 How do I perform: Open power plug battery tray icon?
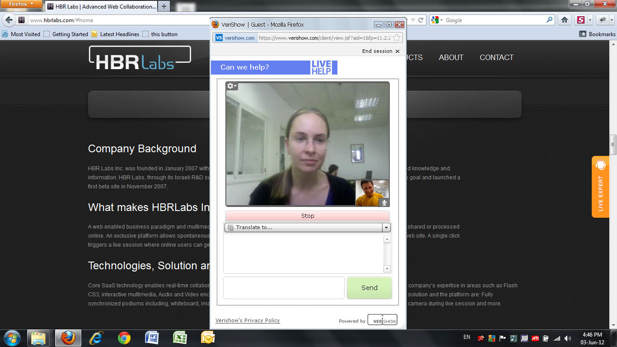click(546, 338)
